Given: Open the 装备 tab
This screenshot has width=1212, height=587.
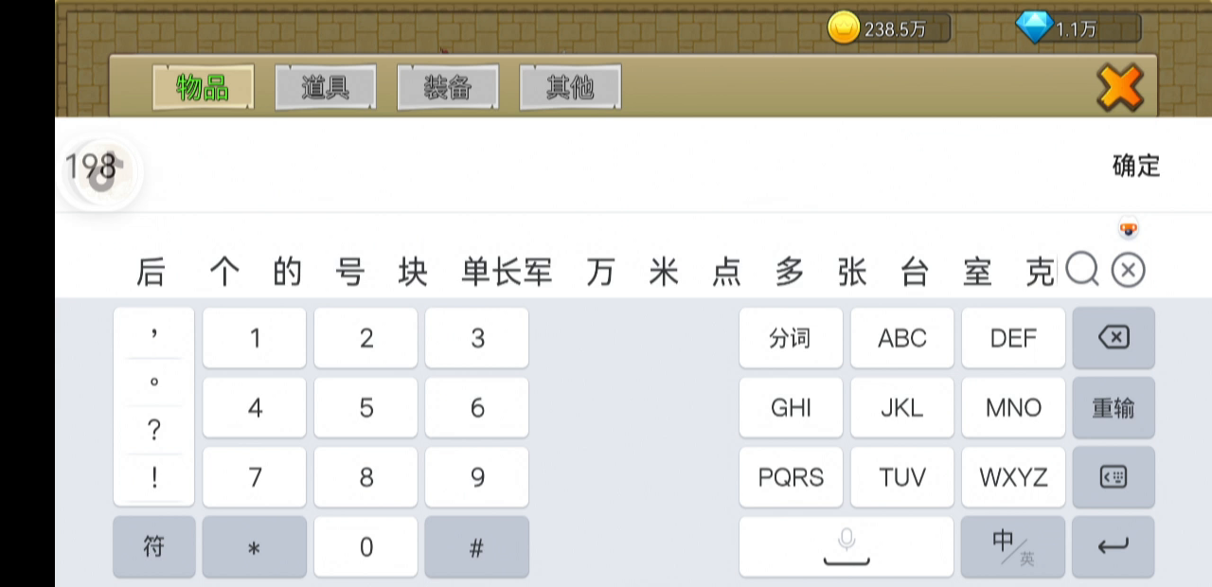Looking at the screenshot, I should click(x=447, y=87).
